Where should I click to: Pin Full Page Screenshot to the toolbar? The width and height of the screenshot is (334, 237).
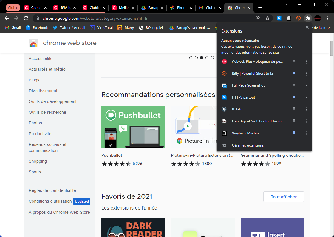[x=294, y=85]
